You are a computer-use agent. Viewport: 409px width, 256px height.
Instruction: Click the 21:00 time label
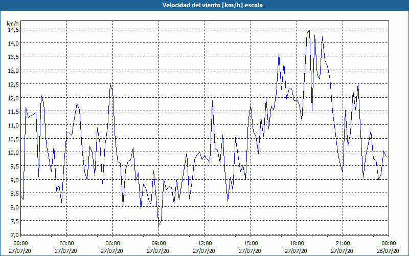coord(343,244)
